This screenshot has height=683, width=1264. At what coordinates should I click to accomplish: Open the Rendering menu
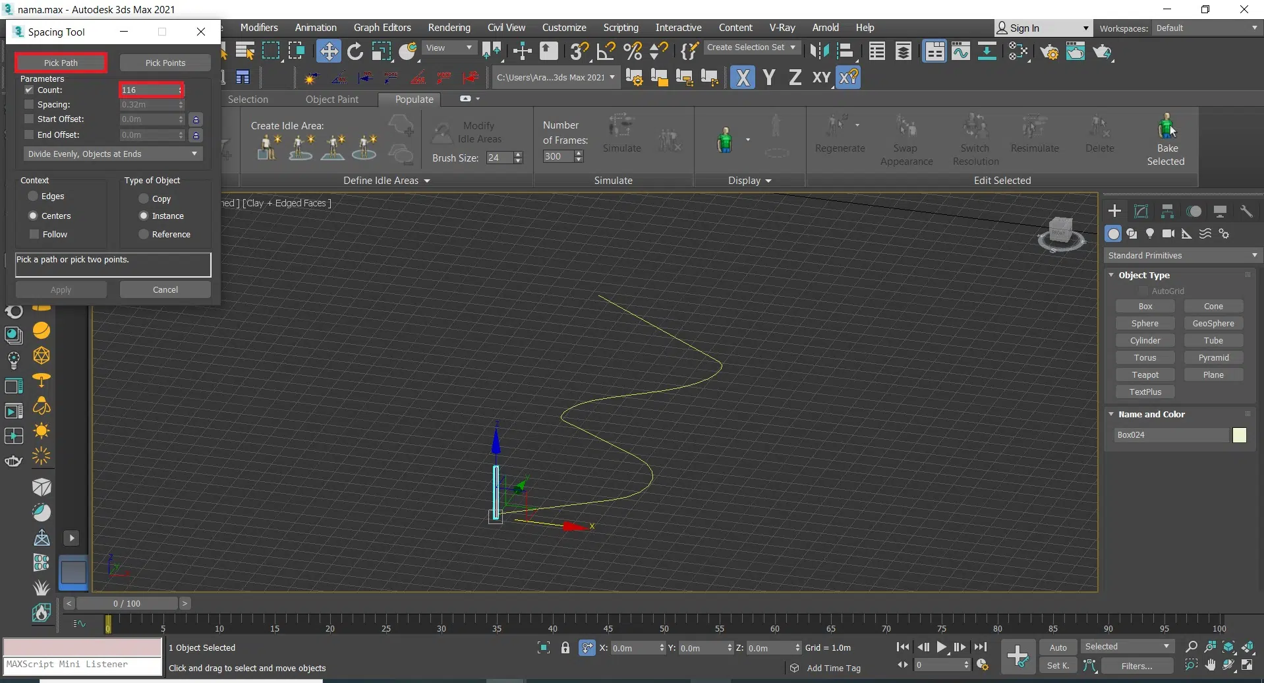[449, 28]
